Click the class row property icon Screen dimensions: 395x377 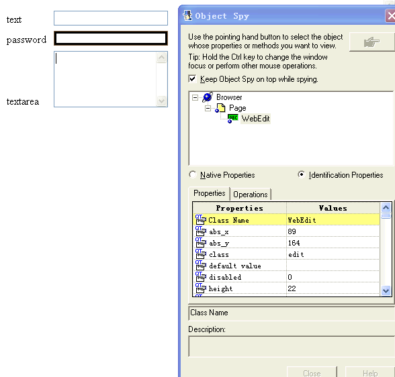click(x=201, y=254)
